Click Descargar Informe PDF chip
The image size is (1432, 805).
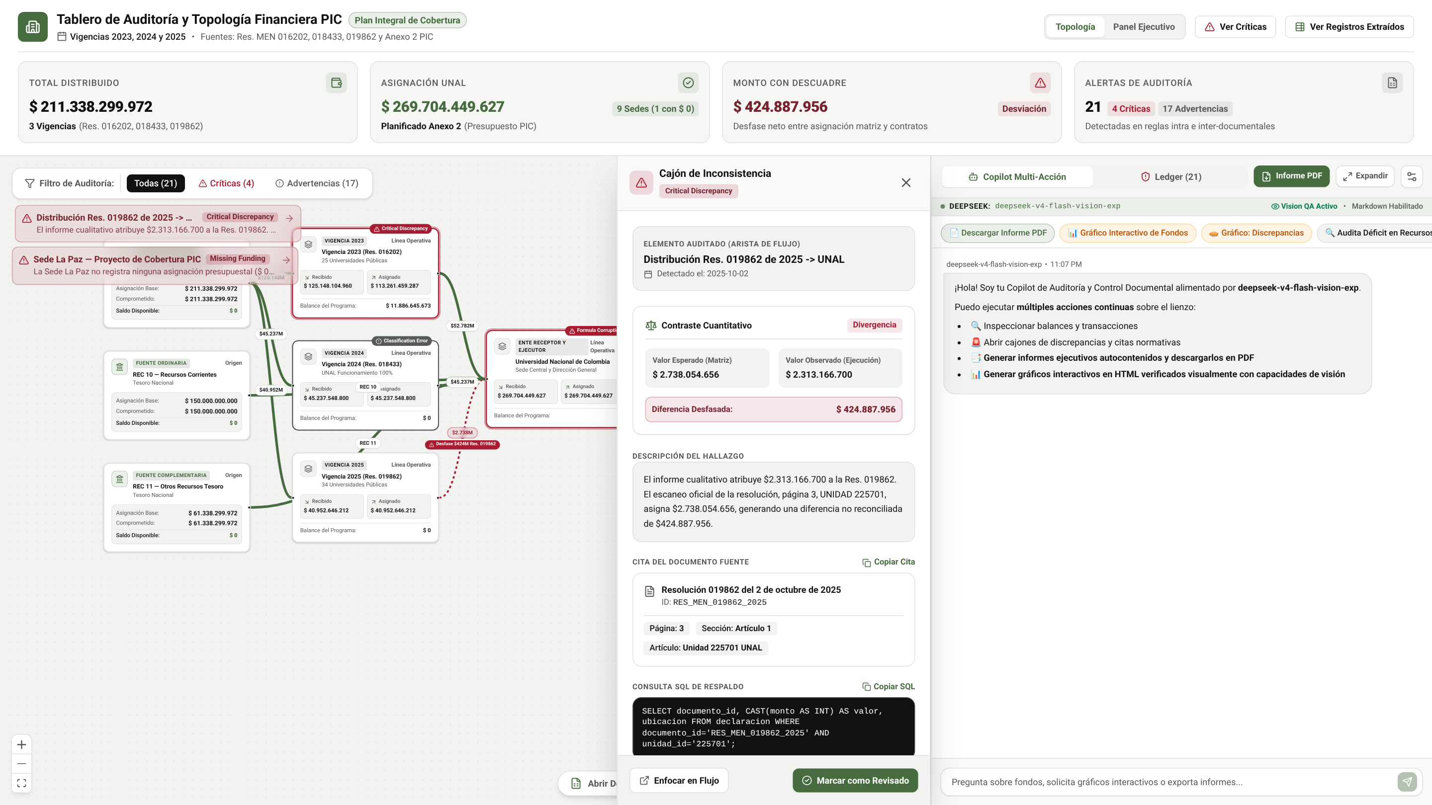(x=998, y=233)
